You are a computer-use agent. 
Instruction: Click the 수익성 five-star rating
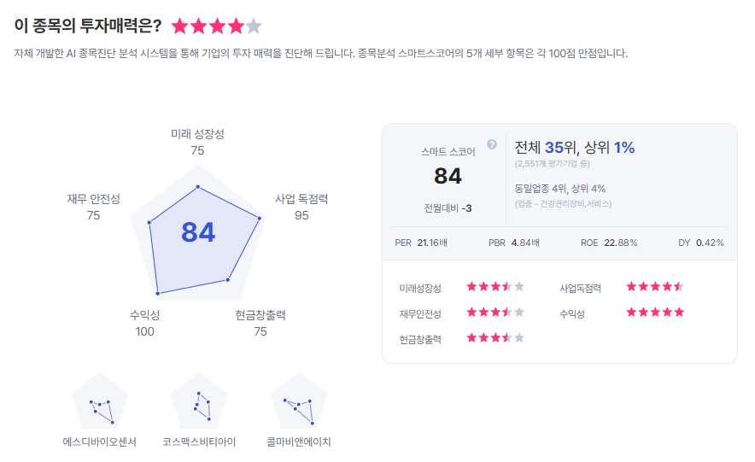(x=655, y=313)
